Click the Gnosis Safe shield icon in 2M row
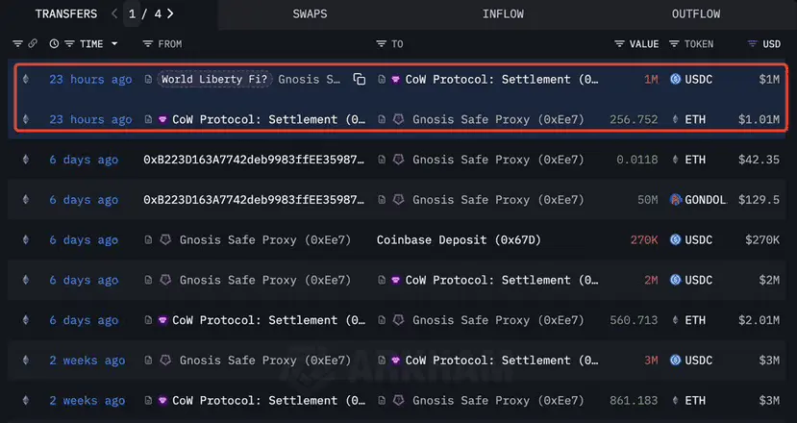Viewport: 797px width, 423px height. (165, 280)
